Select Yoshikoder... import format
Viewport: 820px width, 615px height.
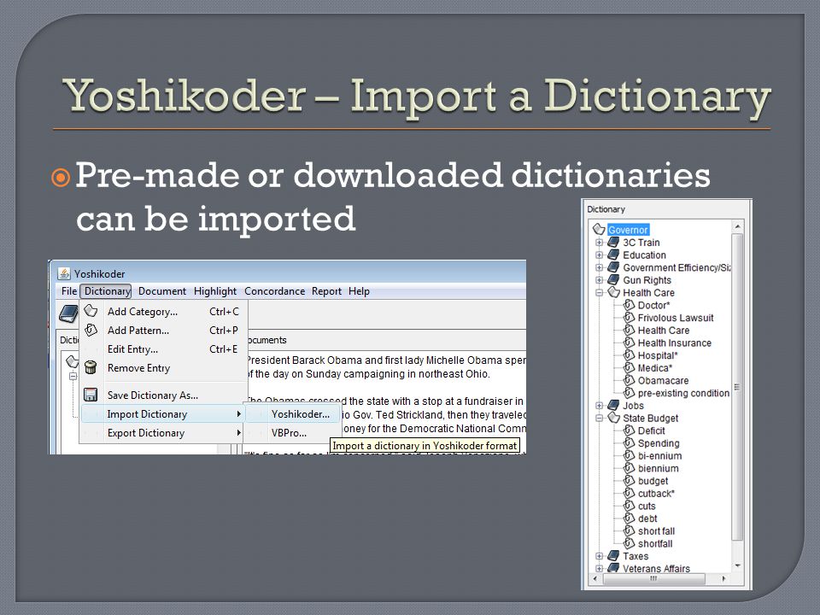pos(293,414)
